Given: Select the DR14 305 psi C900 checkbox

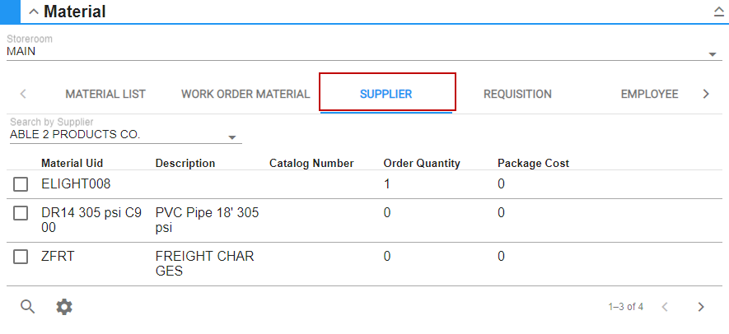Looking at the screenshot, I should point(21,214).
